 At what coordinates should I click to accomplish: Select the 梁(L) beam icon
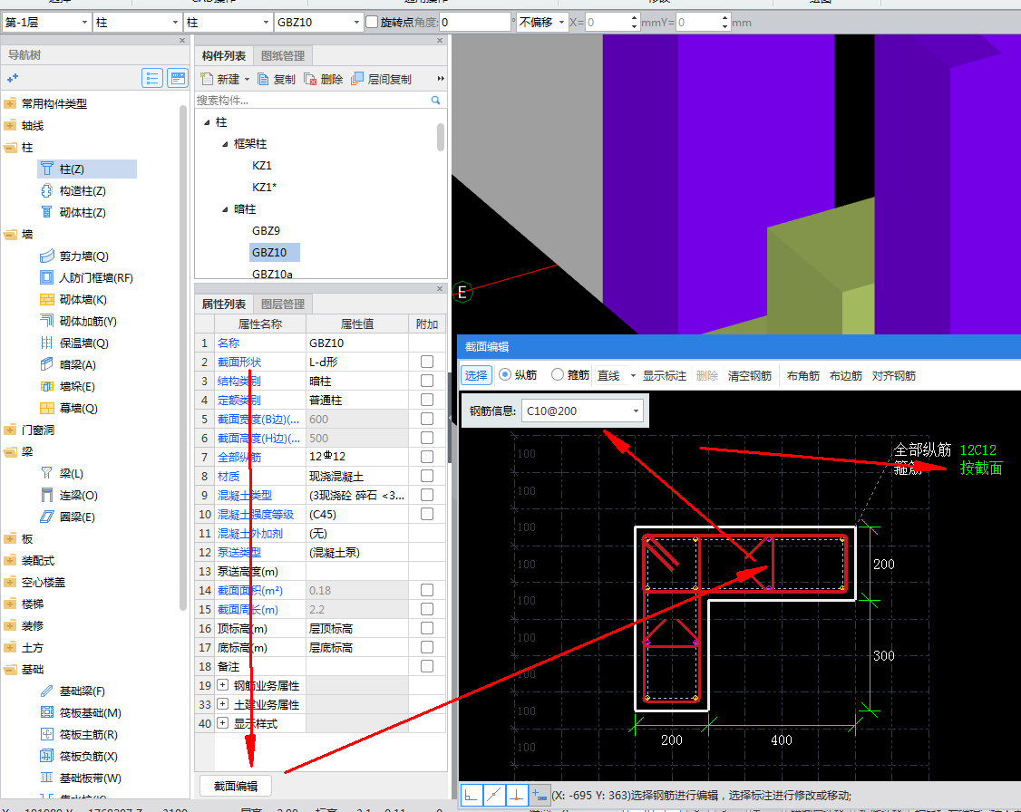[x=47, y=473]
